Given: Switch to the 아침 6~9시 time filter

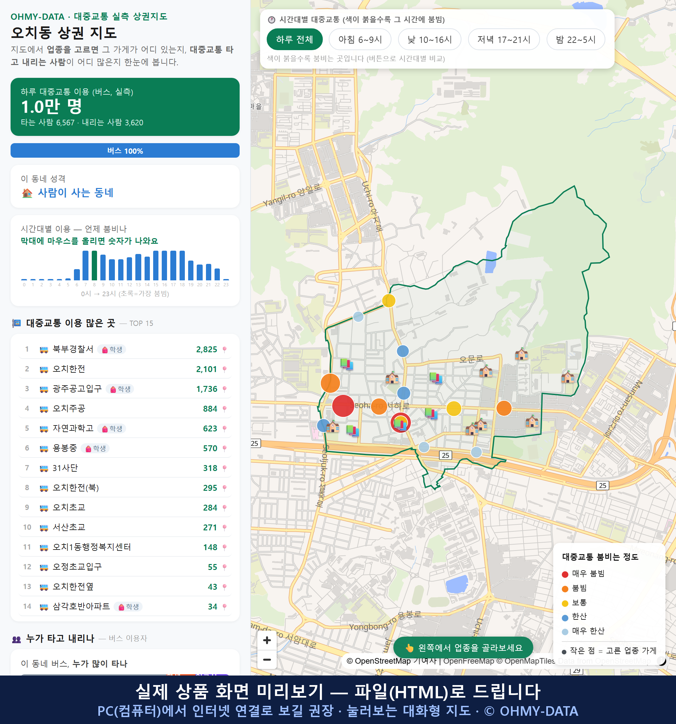Looking at the screenshot, I should coord(360,39).
